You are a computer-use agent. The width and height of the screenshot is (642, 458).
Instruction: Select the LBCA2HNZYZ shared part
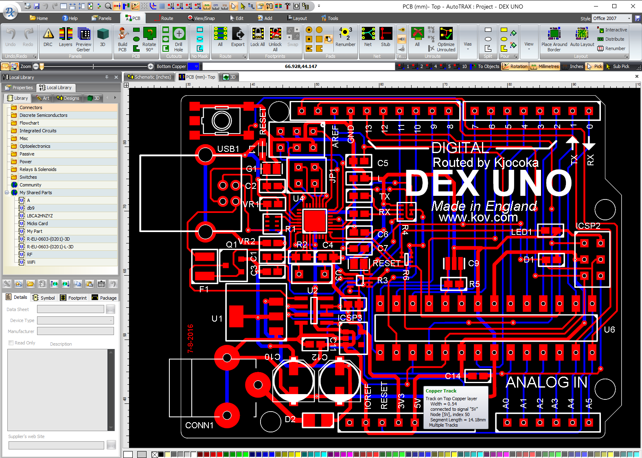pyautogui.click(x=40, y=216)
